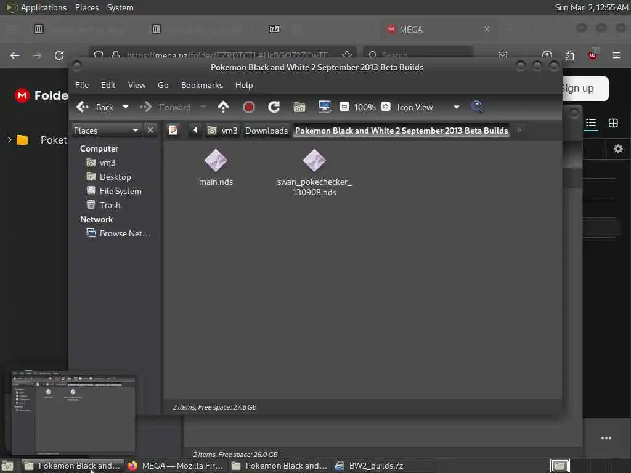The image size is (631, 473).
Task: Open the Computer icon in toolbar
Action: coord(324,107)
